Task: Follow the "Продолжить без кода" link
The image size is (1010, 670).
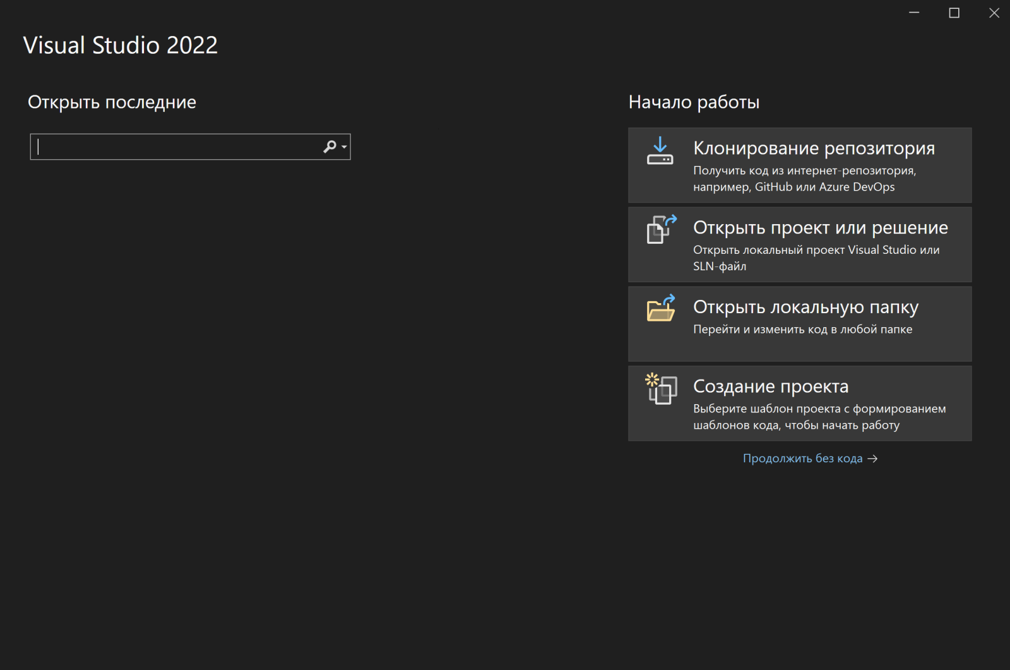Action: pos(810,458)
